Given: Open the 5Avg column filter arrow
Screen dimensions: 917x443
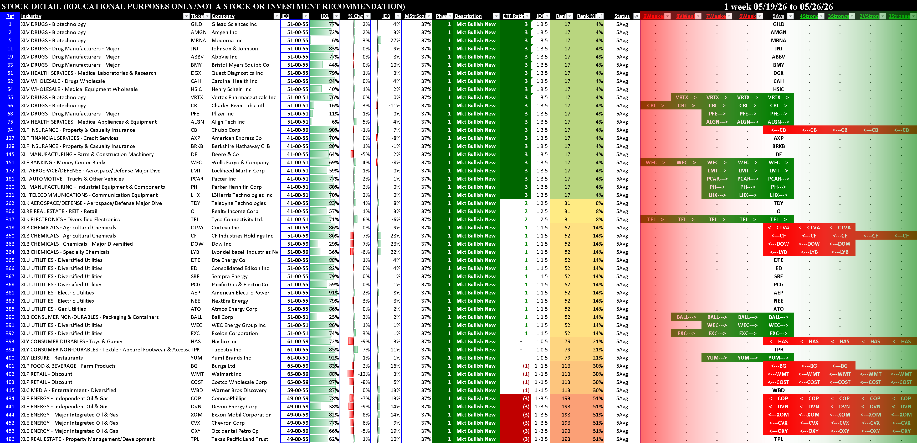Looking at the screenshot, I should point(790,16).
